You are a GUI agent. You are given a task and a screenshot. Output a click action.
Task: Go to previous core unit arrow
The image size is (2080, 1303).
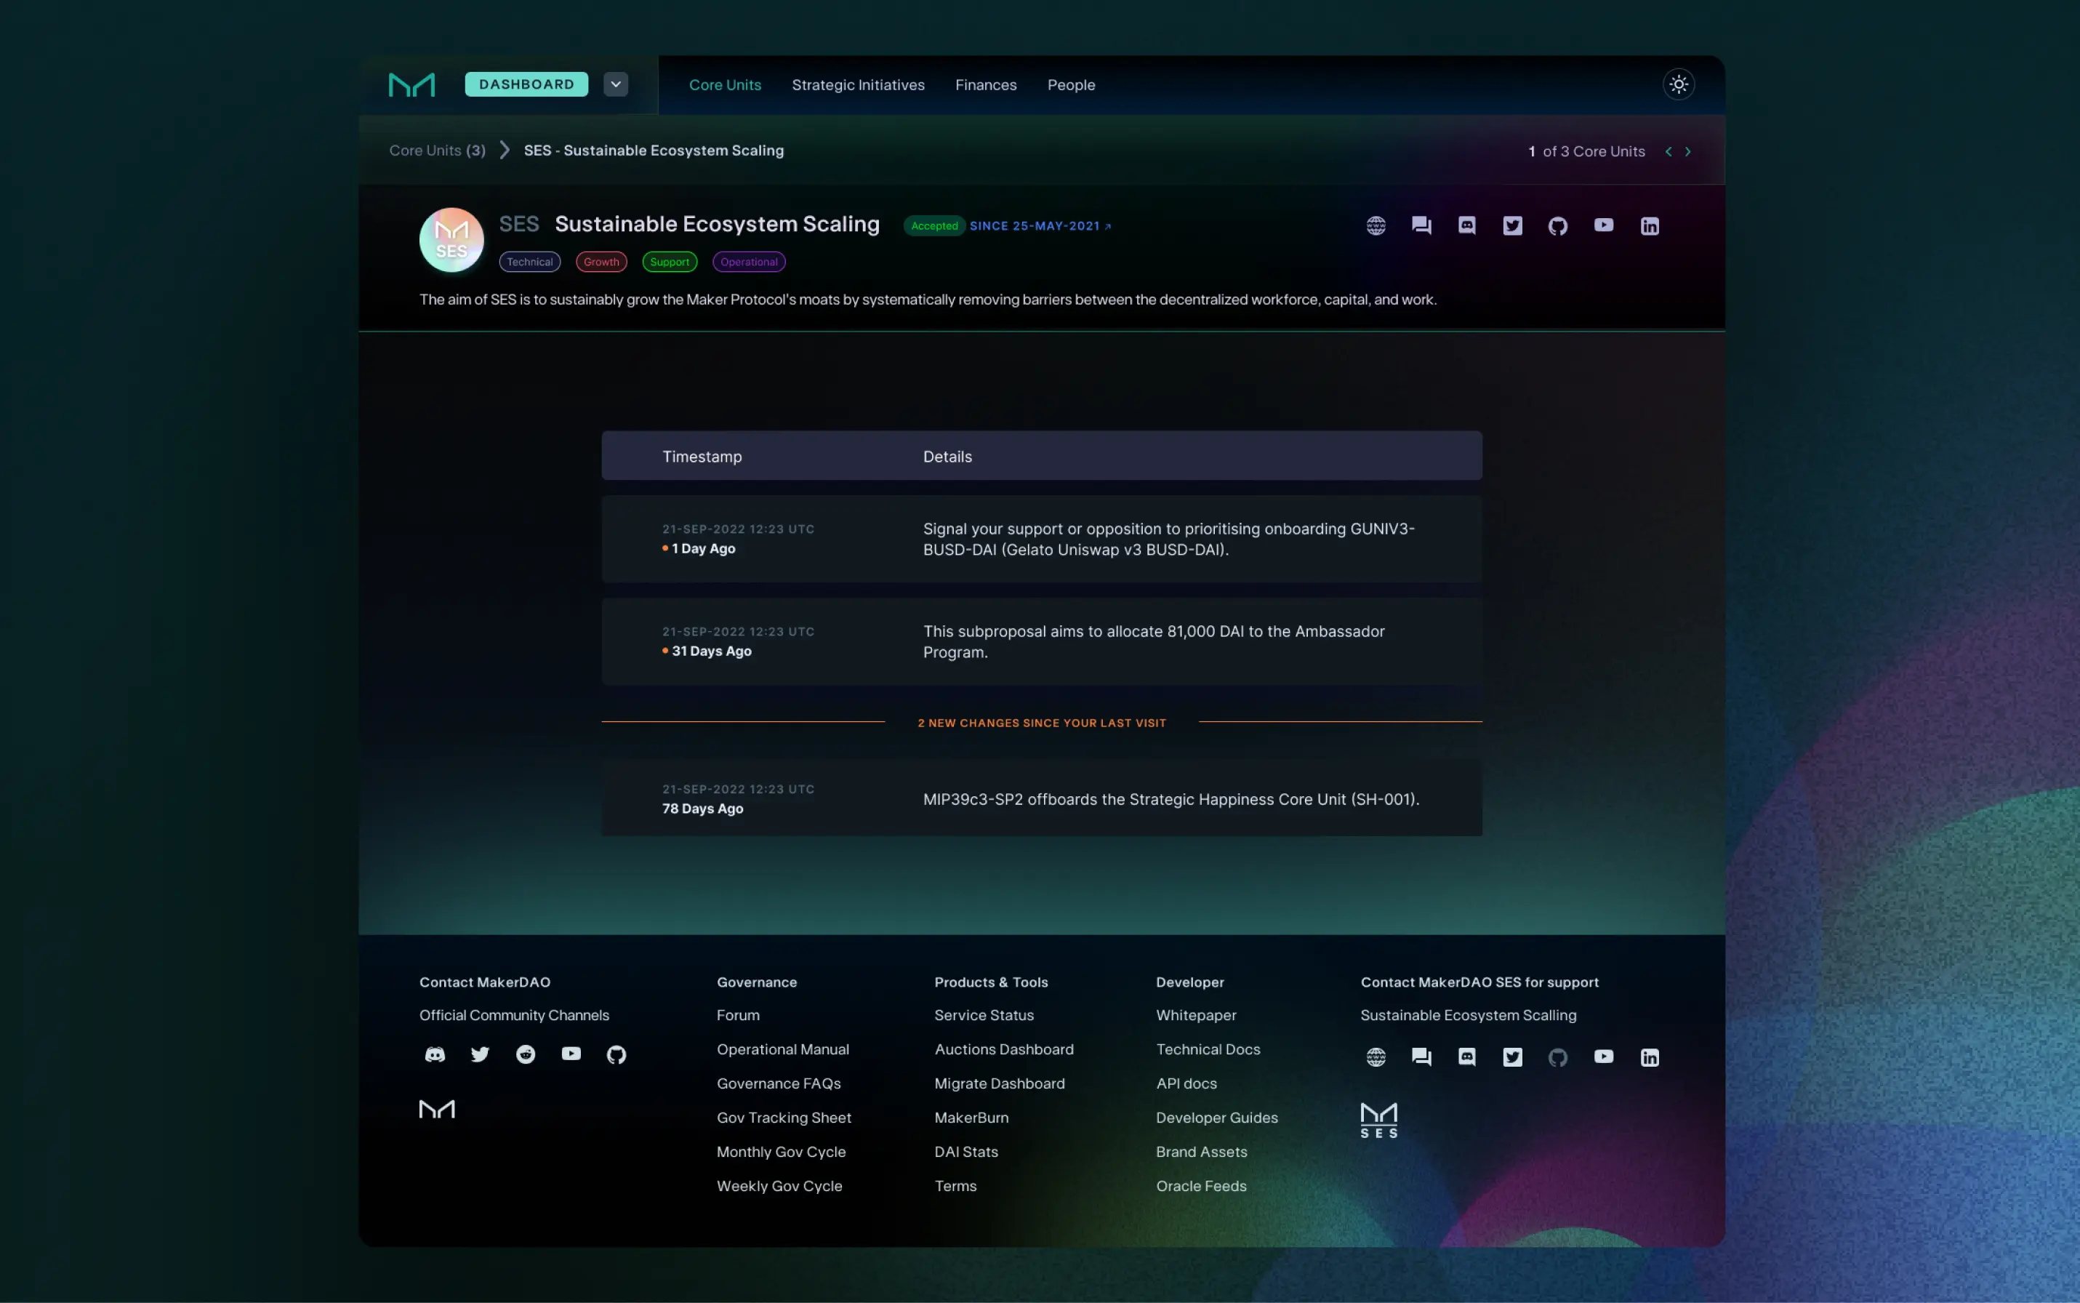pyautogui.click(x=1668, y=152)
